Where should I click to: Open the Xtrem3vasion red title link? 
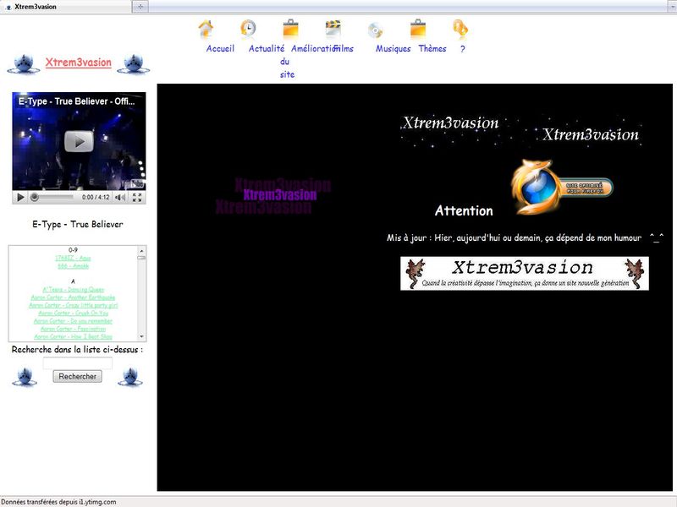[78, 63]
